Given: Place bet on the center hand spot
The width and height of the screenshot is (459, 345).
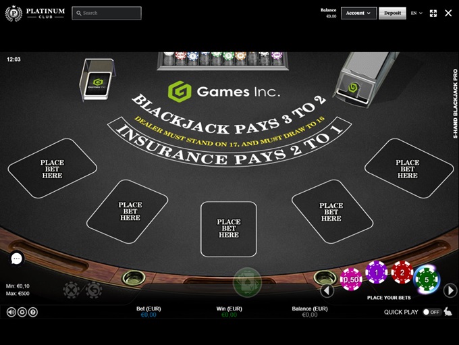Looking at the screenshot, I should pos(229,229).
